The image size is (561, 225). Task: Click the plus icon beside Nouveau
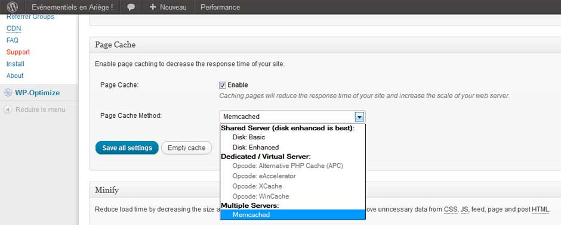tap(153, 7)
